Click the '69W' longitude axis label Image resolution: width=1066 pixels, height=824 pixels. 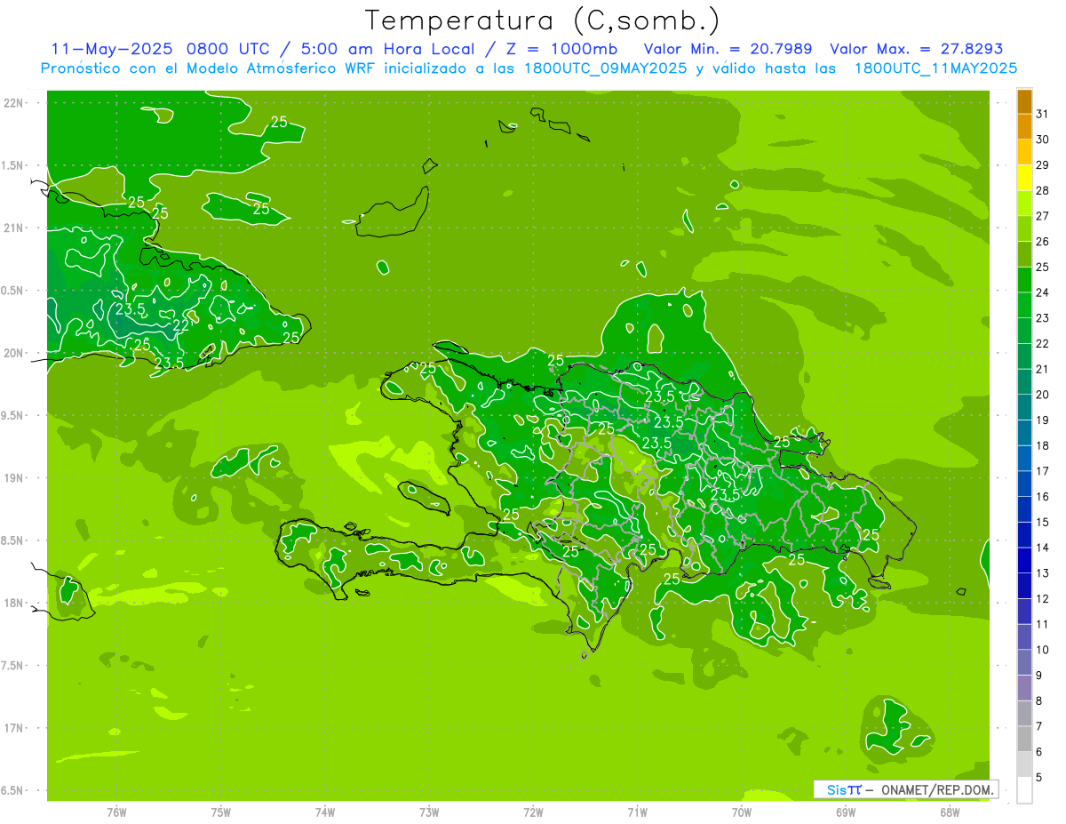point(846,812)
